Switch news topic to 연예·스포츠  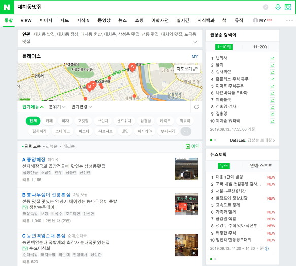(261, 165)
